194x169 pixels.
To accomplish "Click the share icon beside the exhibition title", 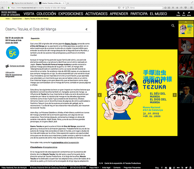I will pos(86,29).
